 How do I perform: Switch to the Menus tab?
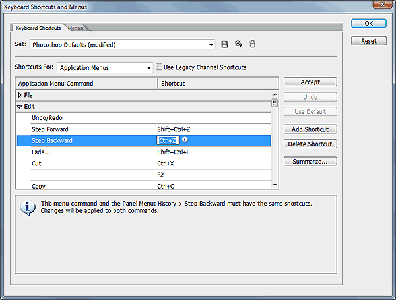coord(75,28)
